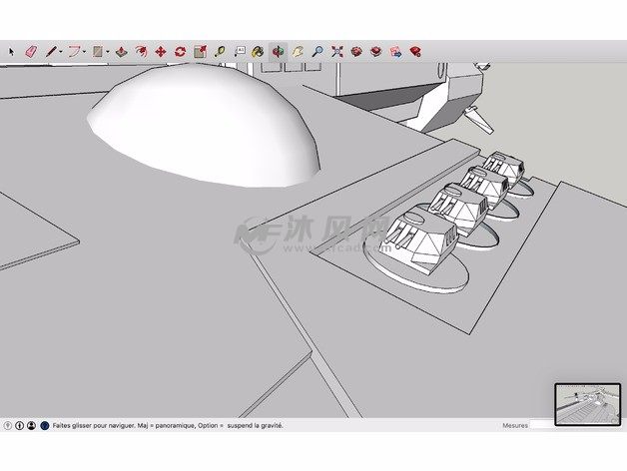Expand the Line tool dropdown arrow

coord(59,50)
